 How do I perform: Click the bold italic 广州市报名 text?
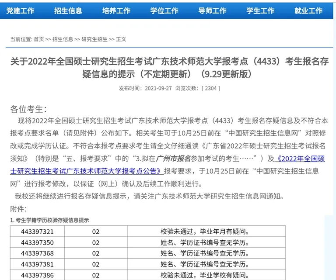(x=173, y=159)
